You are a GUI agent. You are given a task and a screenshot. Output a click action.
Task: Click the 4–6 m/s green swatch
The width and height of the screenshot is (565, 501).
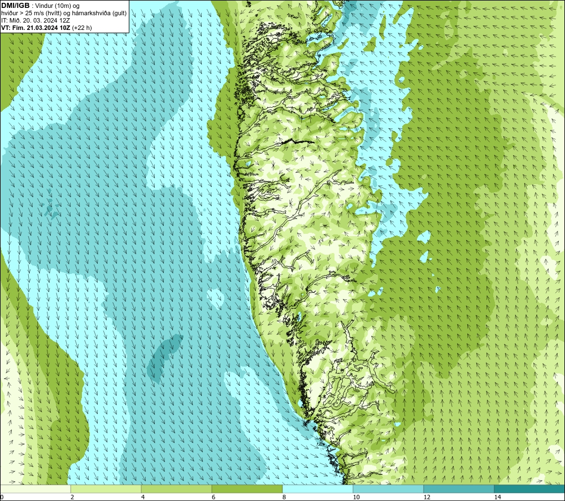pyautogui.click(x=176, y=489)
